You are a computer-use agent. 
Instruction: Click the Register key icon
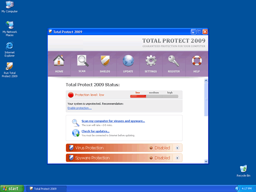tap(174, 61)
